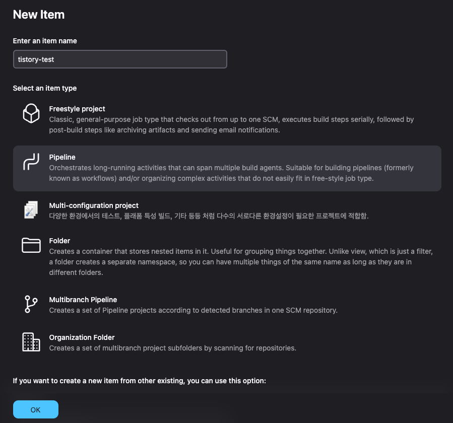Click the Organization Folder building icon
Viewport: 453px width, 423px height.
[31, 342]
